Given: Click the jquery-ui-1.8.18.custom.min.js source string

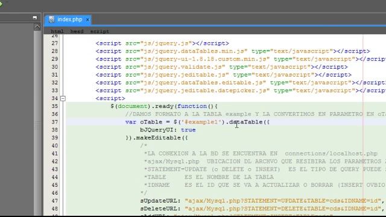Looking at the screenshot, I should (205, 59).
